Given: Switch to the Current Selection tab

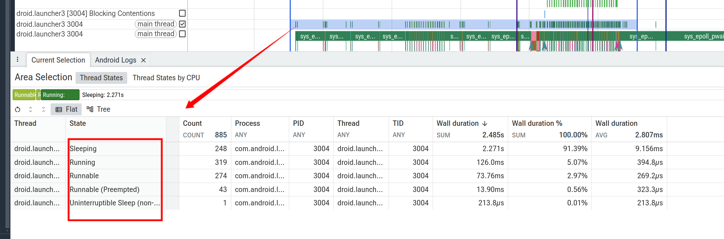Looking at the screenshot, I should click(x=58, y=60).
